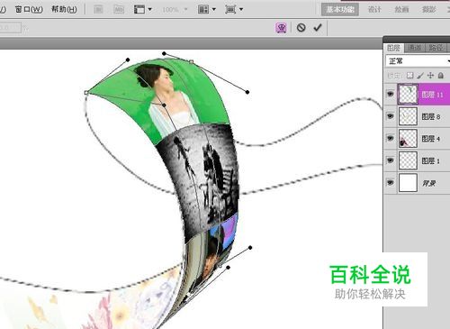Expand the screen mode dropdown arrow
The height and width of the screenshot is (329, 450).
pyautogui.click(x=241, y=10)
